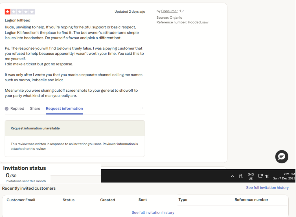Click the pencil icon next to Consumer
Viewport: 296px width, 217px height.
coord(183,11)
